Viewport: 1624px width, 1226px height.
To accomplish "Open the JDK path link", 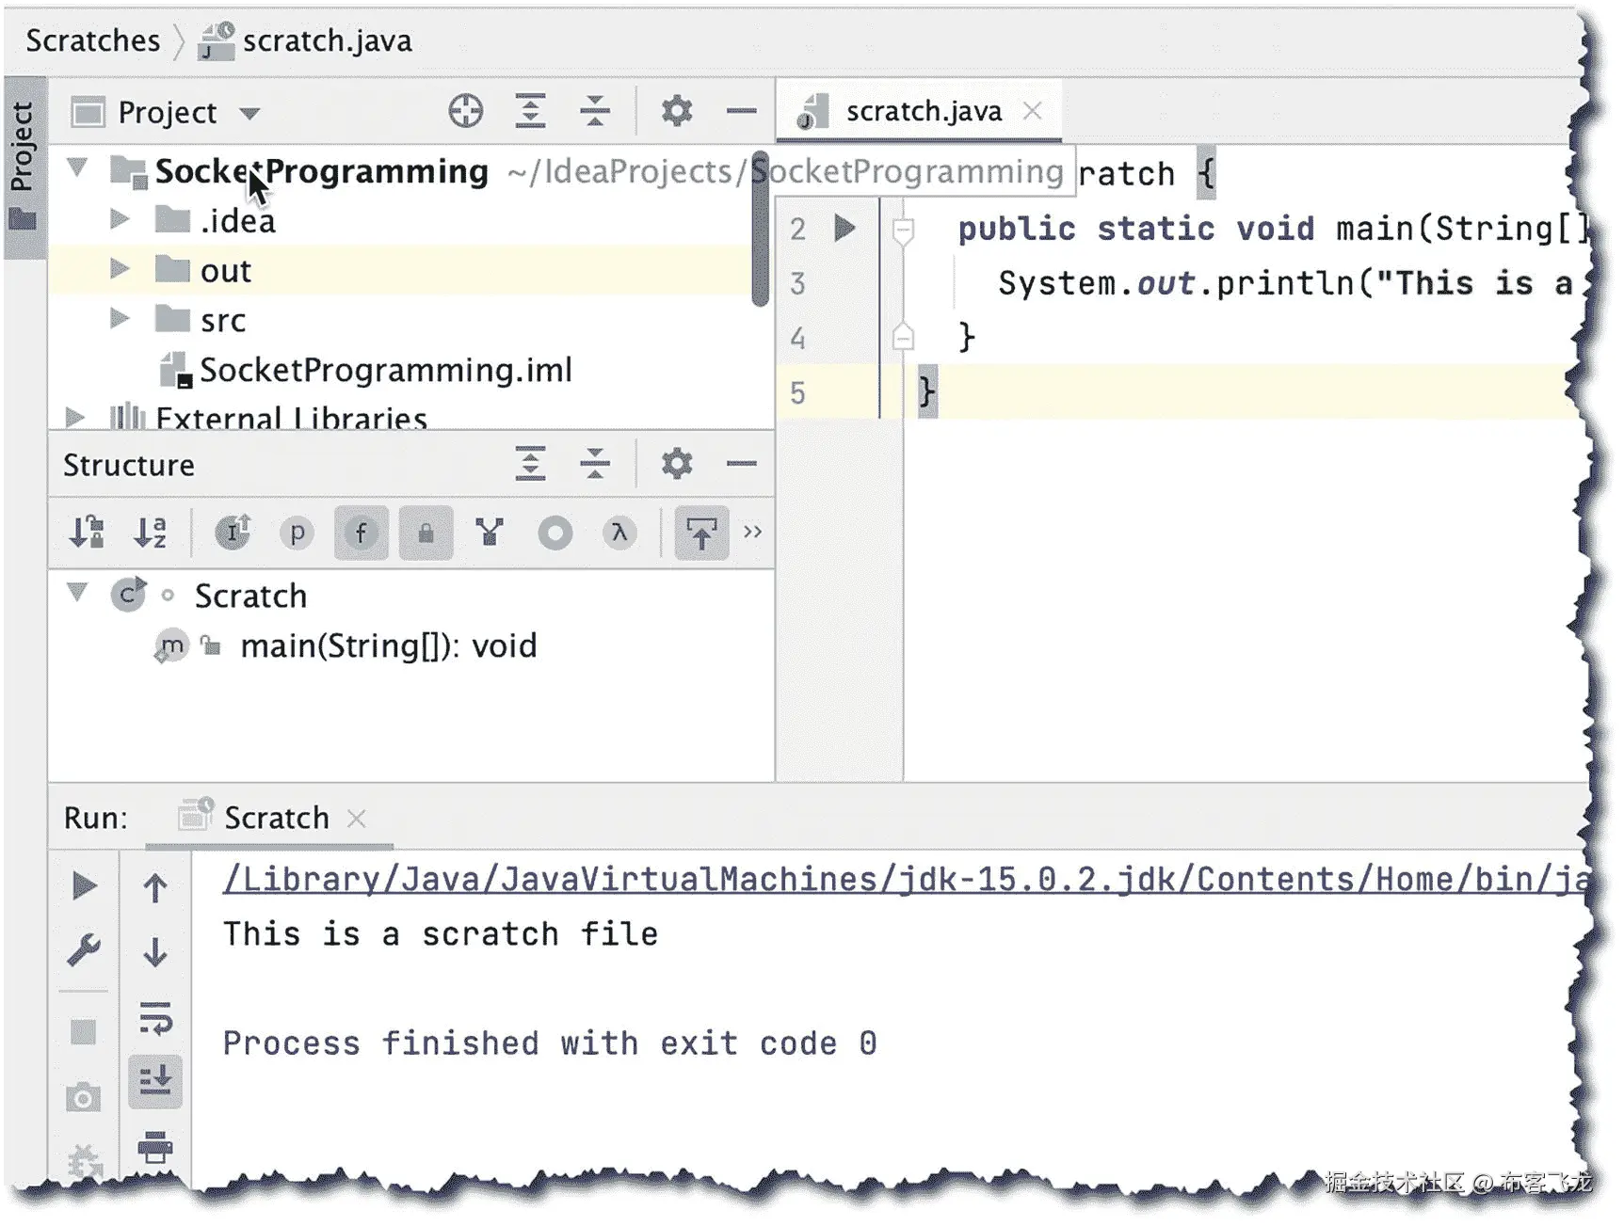I will (x=904, y=879).
